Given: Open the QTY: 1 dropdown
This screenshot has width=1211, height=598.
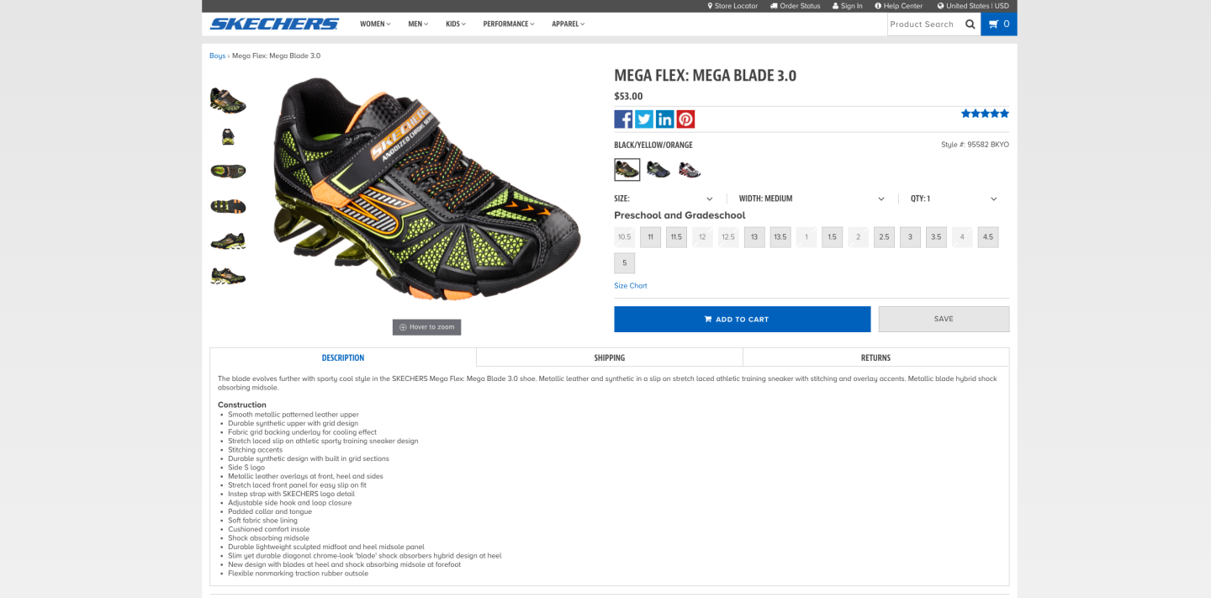Looking at the screenshot, I should (x=954, y=198).
